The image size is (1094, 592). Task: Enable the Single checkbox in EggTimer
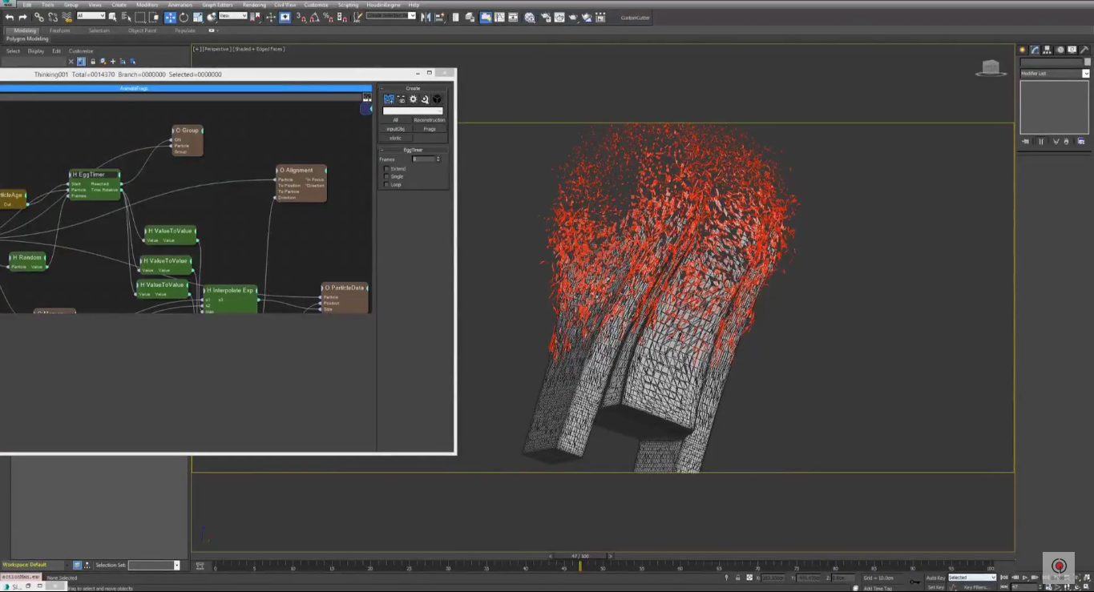pyautogui.click(x=386, y=177)
